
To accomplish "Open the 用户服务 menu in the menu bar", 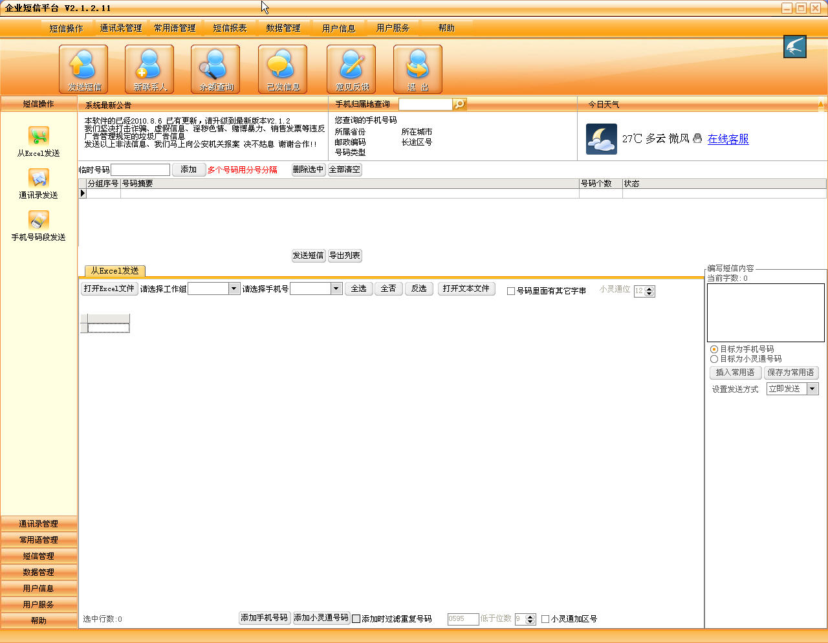I will [x=393, y=28].
